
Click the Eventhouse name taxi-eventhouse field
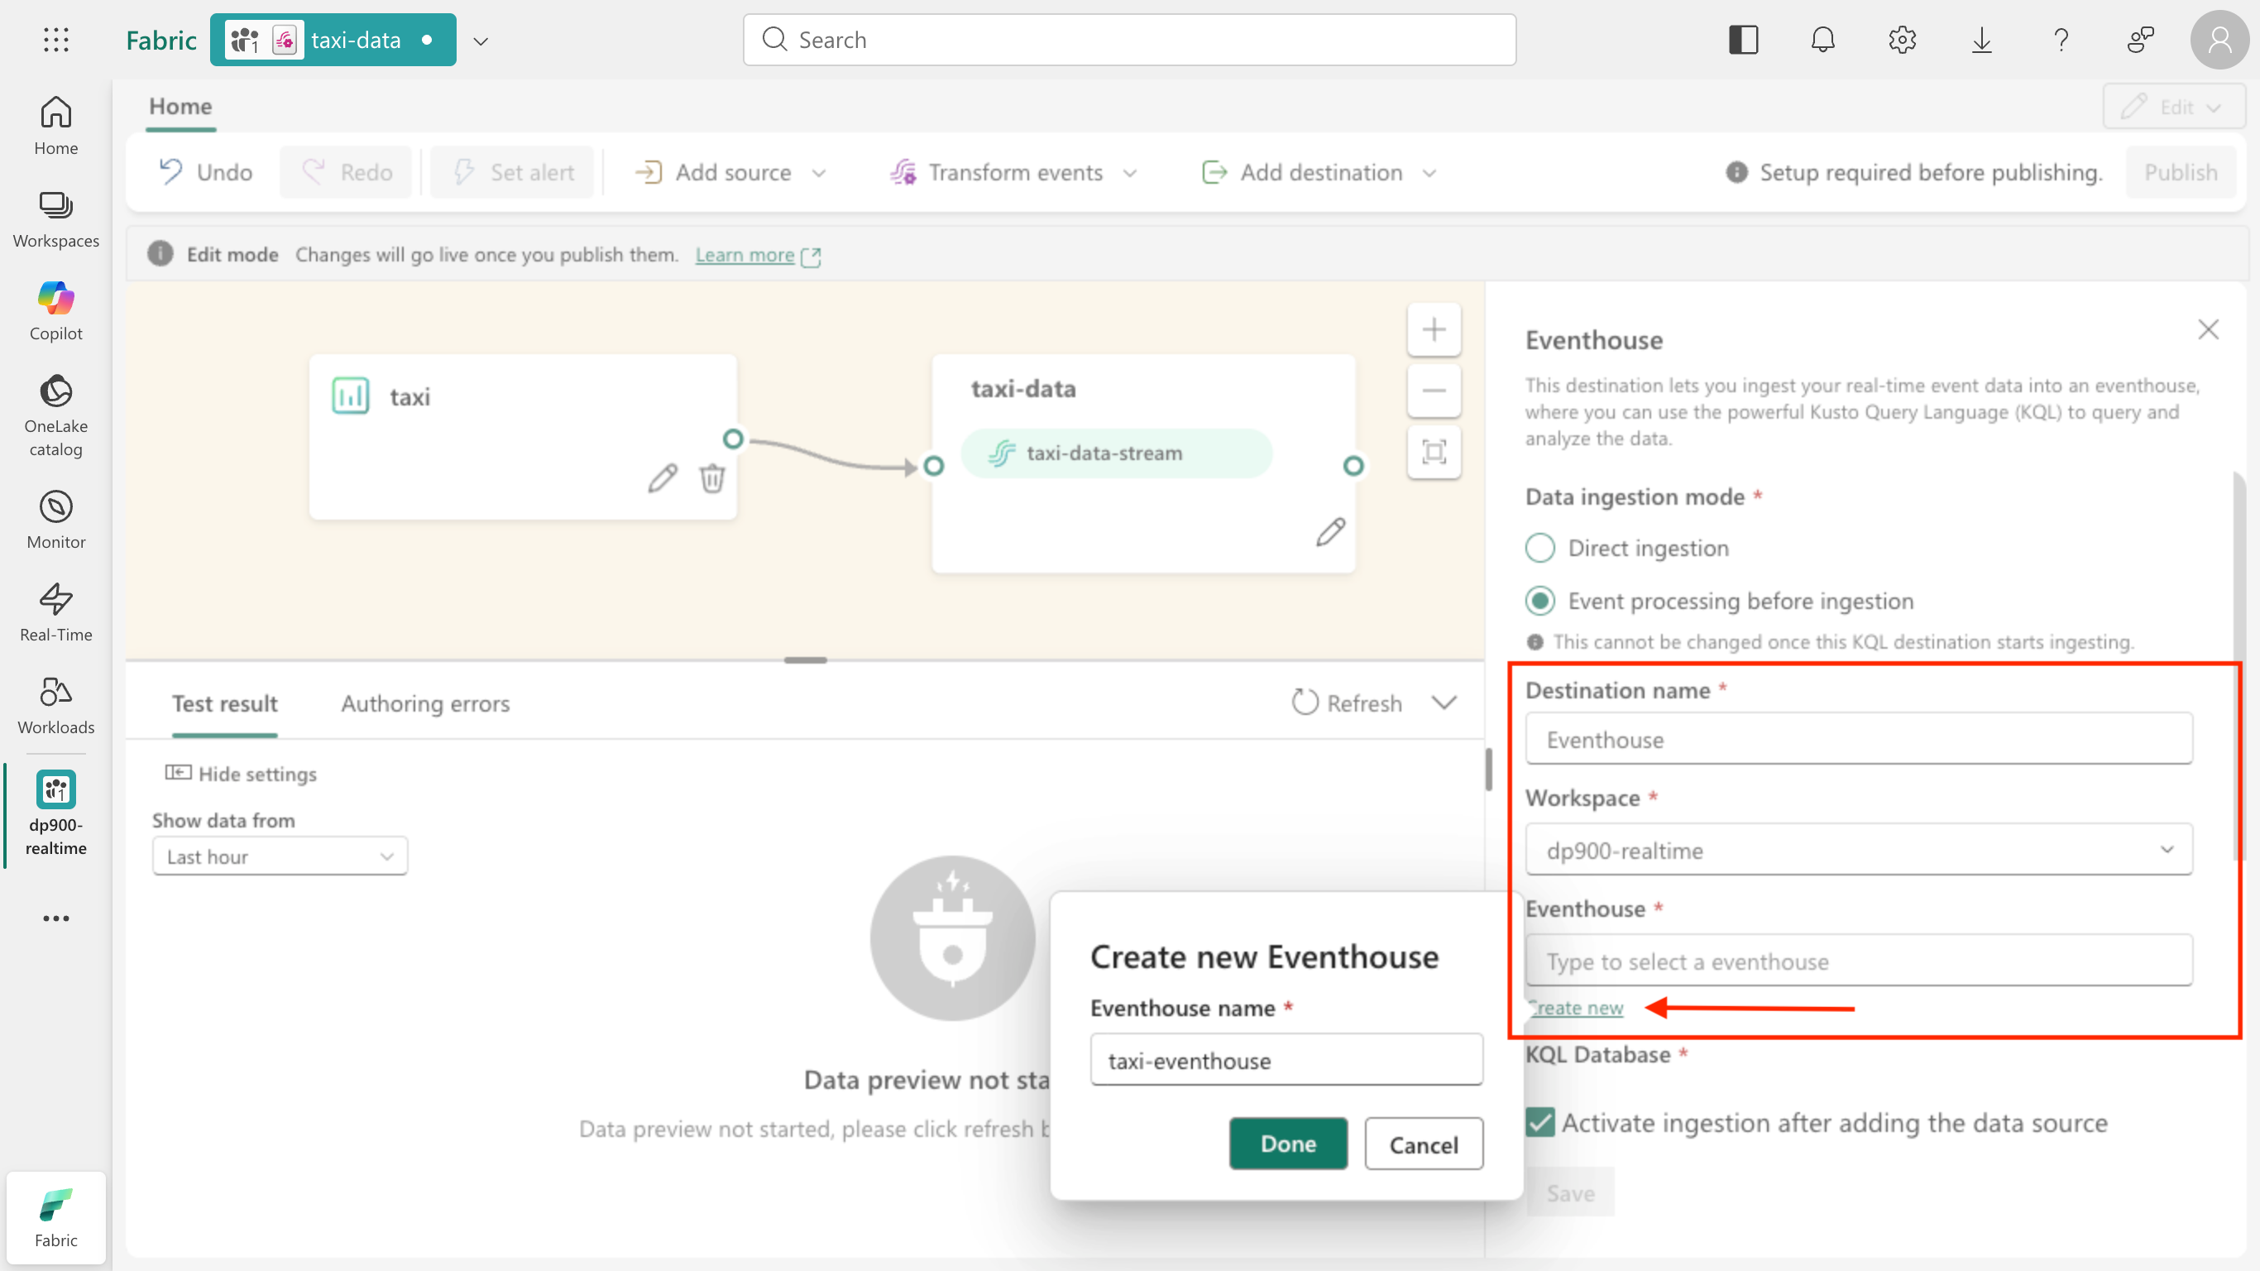click(x=1286, y=1059)
